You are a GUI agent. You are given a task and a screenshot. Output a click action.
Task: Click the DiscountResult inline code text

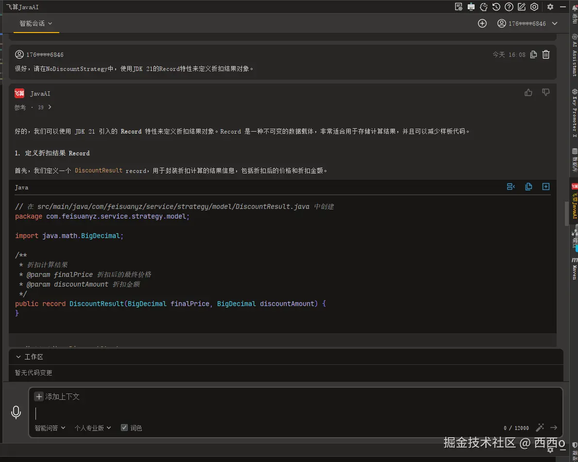[99, 171]
